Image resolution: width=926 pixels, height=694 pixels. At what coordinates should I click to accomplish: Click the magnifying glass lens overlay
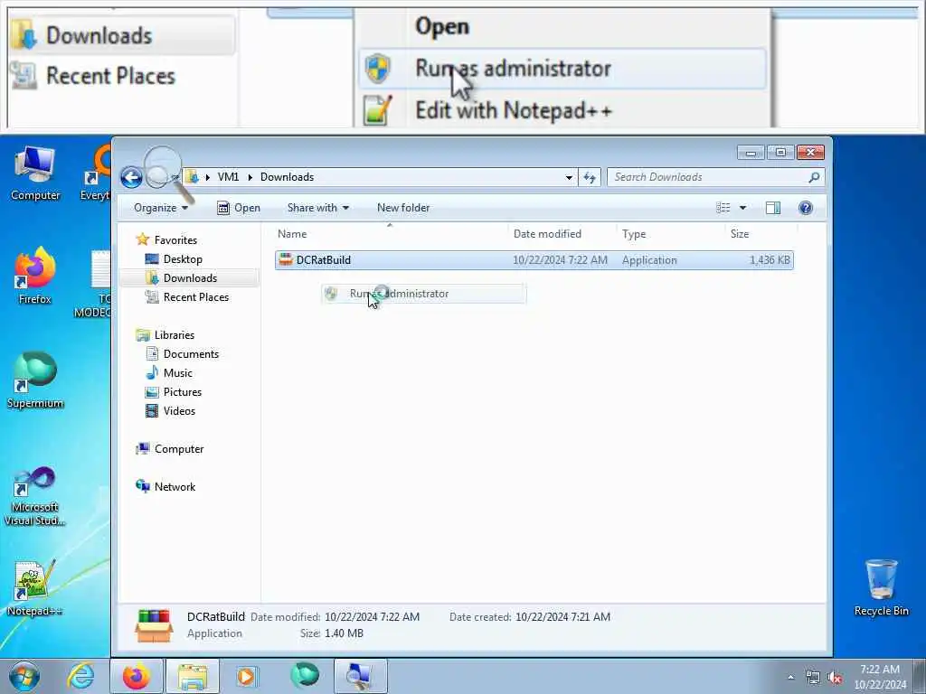tap(163, 167)
